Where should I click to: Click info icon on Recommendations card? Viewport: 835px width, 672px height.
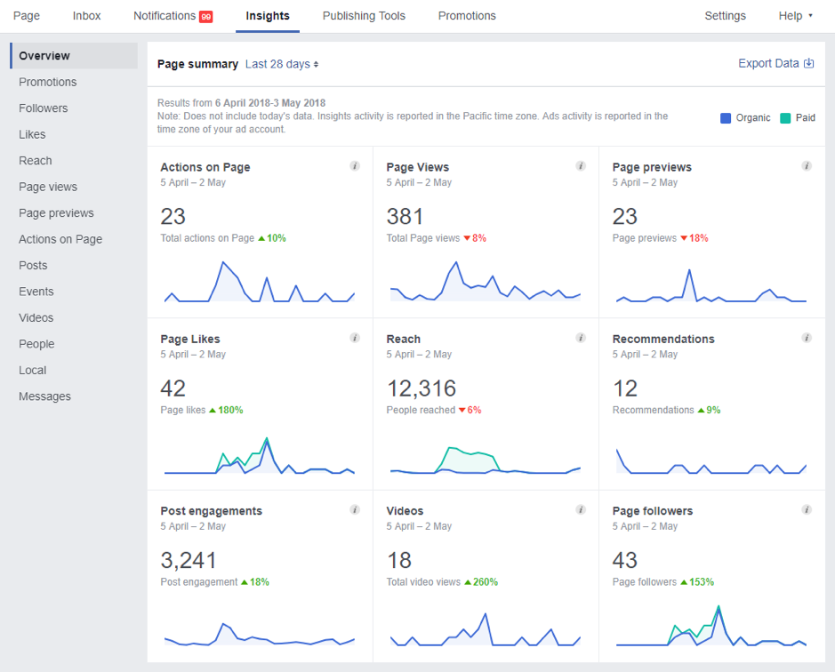[x=807, y=338]
